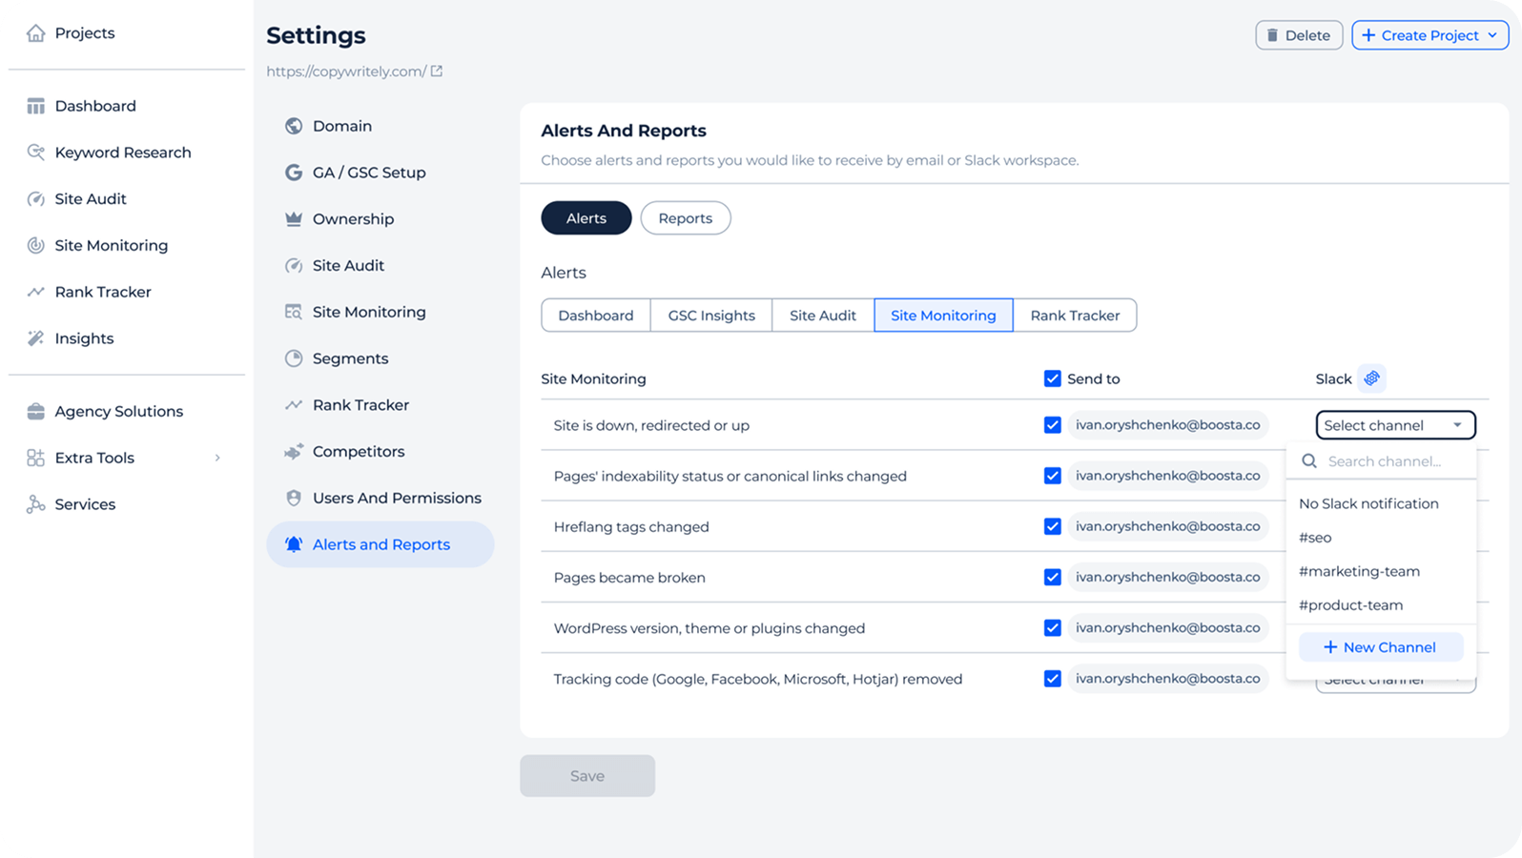Click the Delete project button

pos(1298,35)
